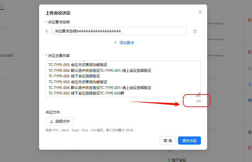
Task: Click the file format hint 支持 PDF、Word
Action: [x=89, y=130]
